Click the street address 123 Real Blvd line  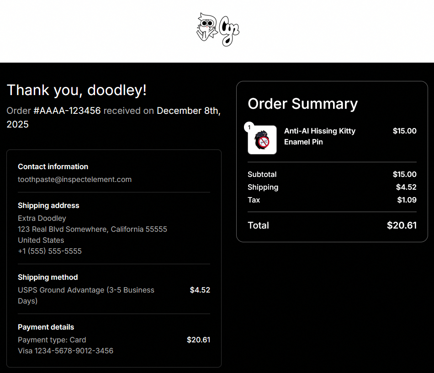[92, 229]
